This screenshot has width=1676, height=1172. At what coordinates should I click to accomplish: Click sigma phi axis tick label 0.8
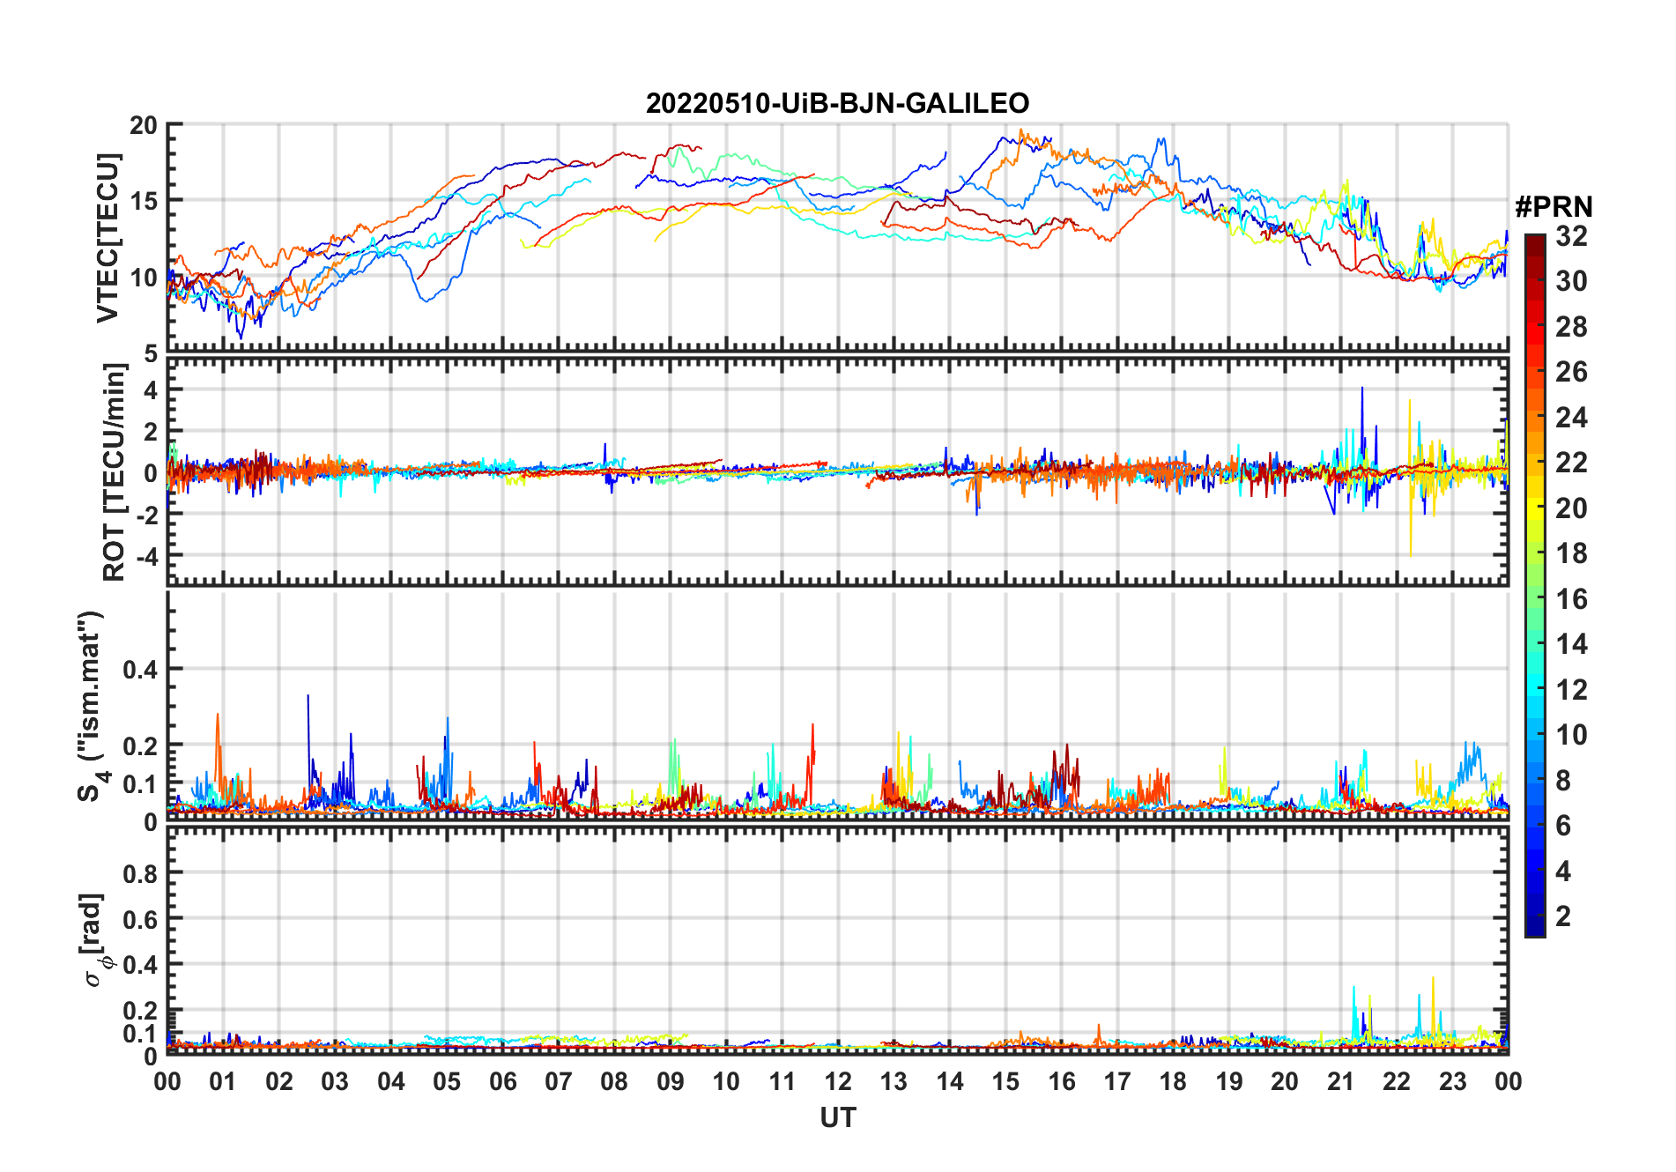pos(141,874)
